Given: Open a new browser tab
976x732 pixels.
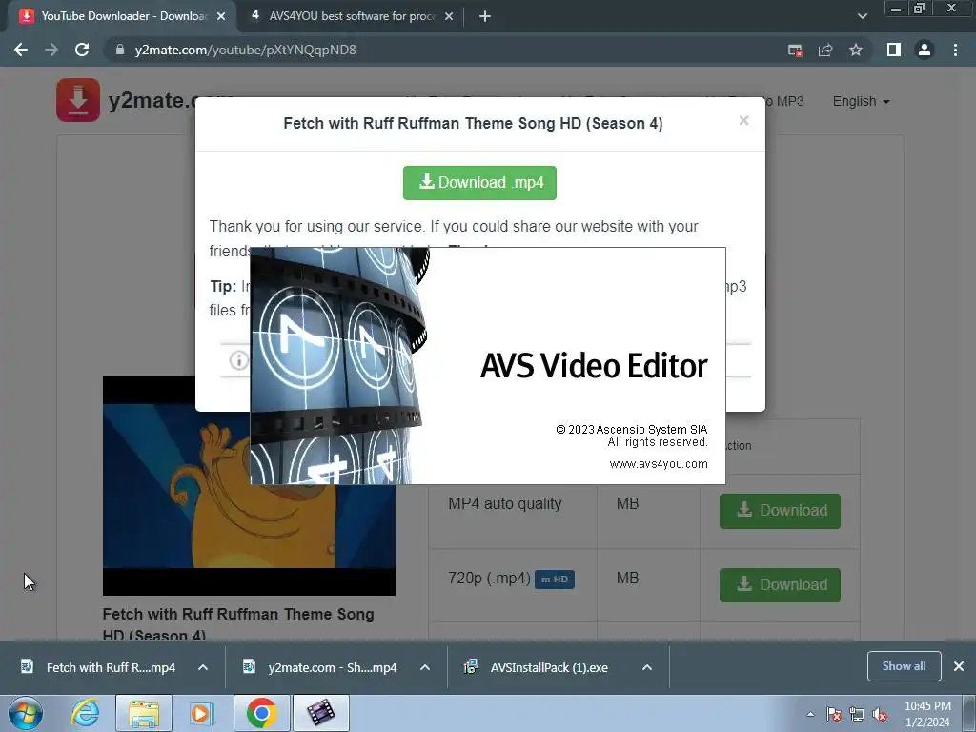Looking at the screenshot, I should tap(485, 17).
